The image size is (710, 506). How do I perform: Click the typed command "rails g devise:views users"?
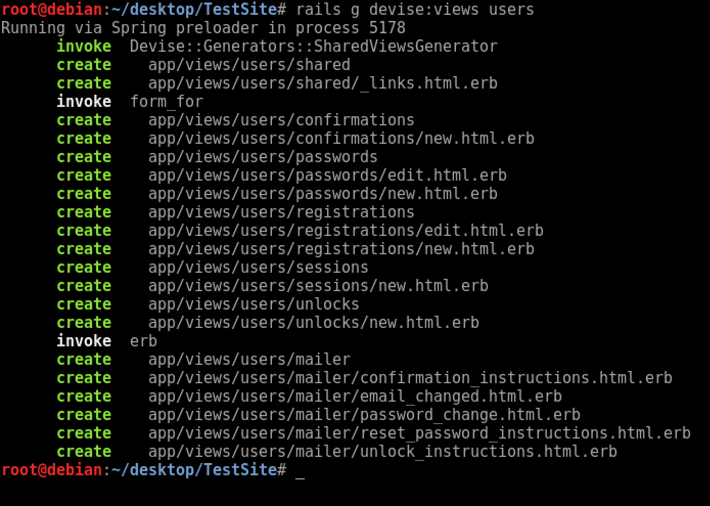point(415,10)
